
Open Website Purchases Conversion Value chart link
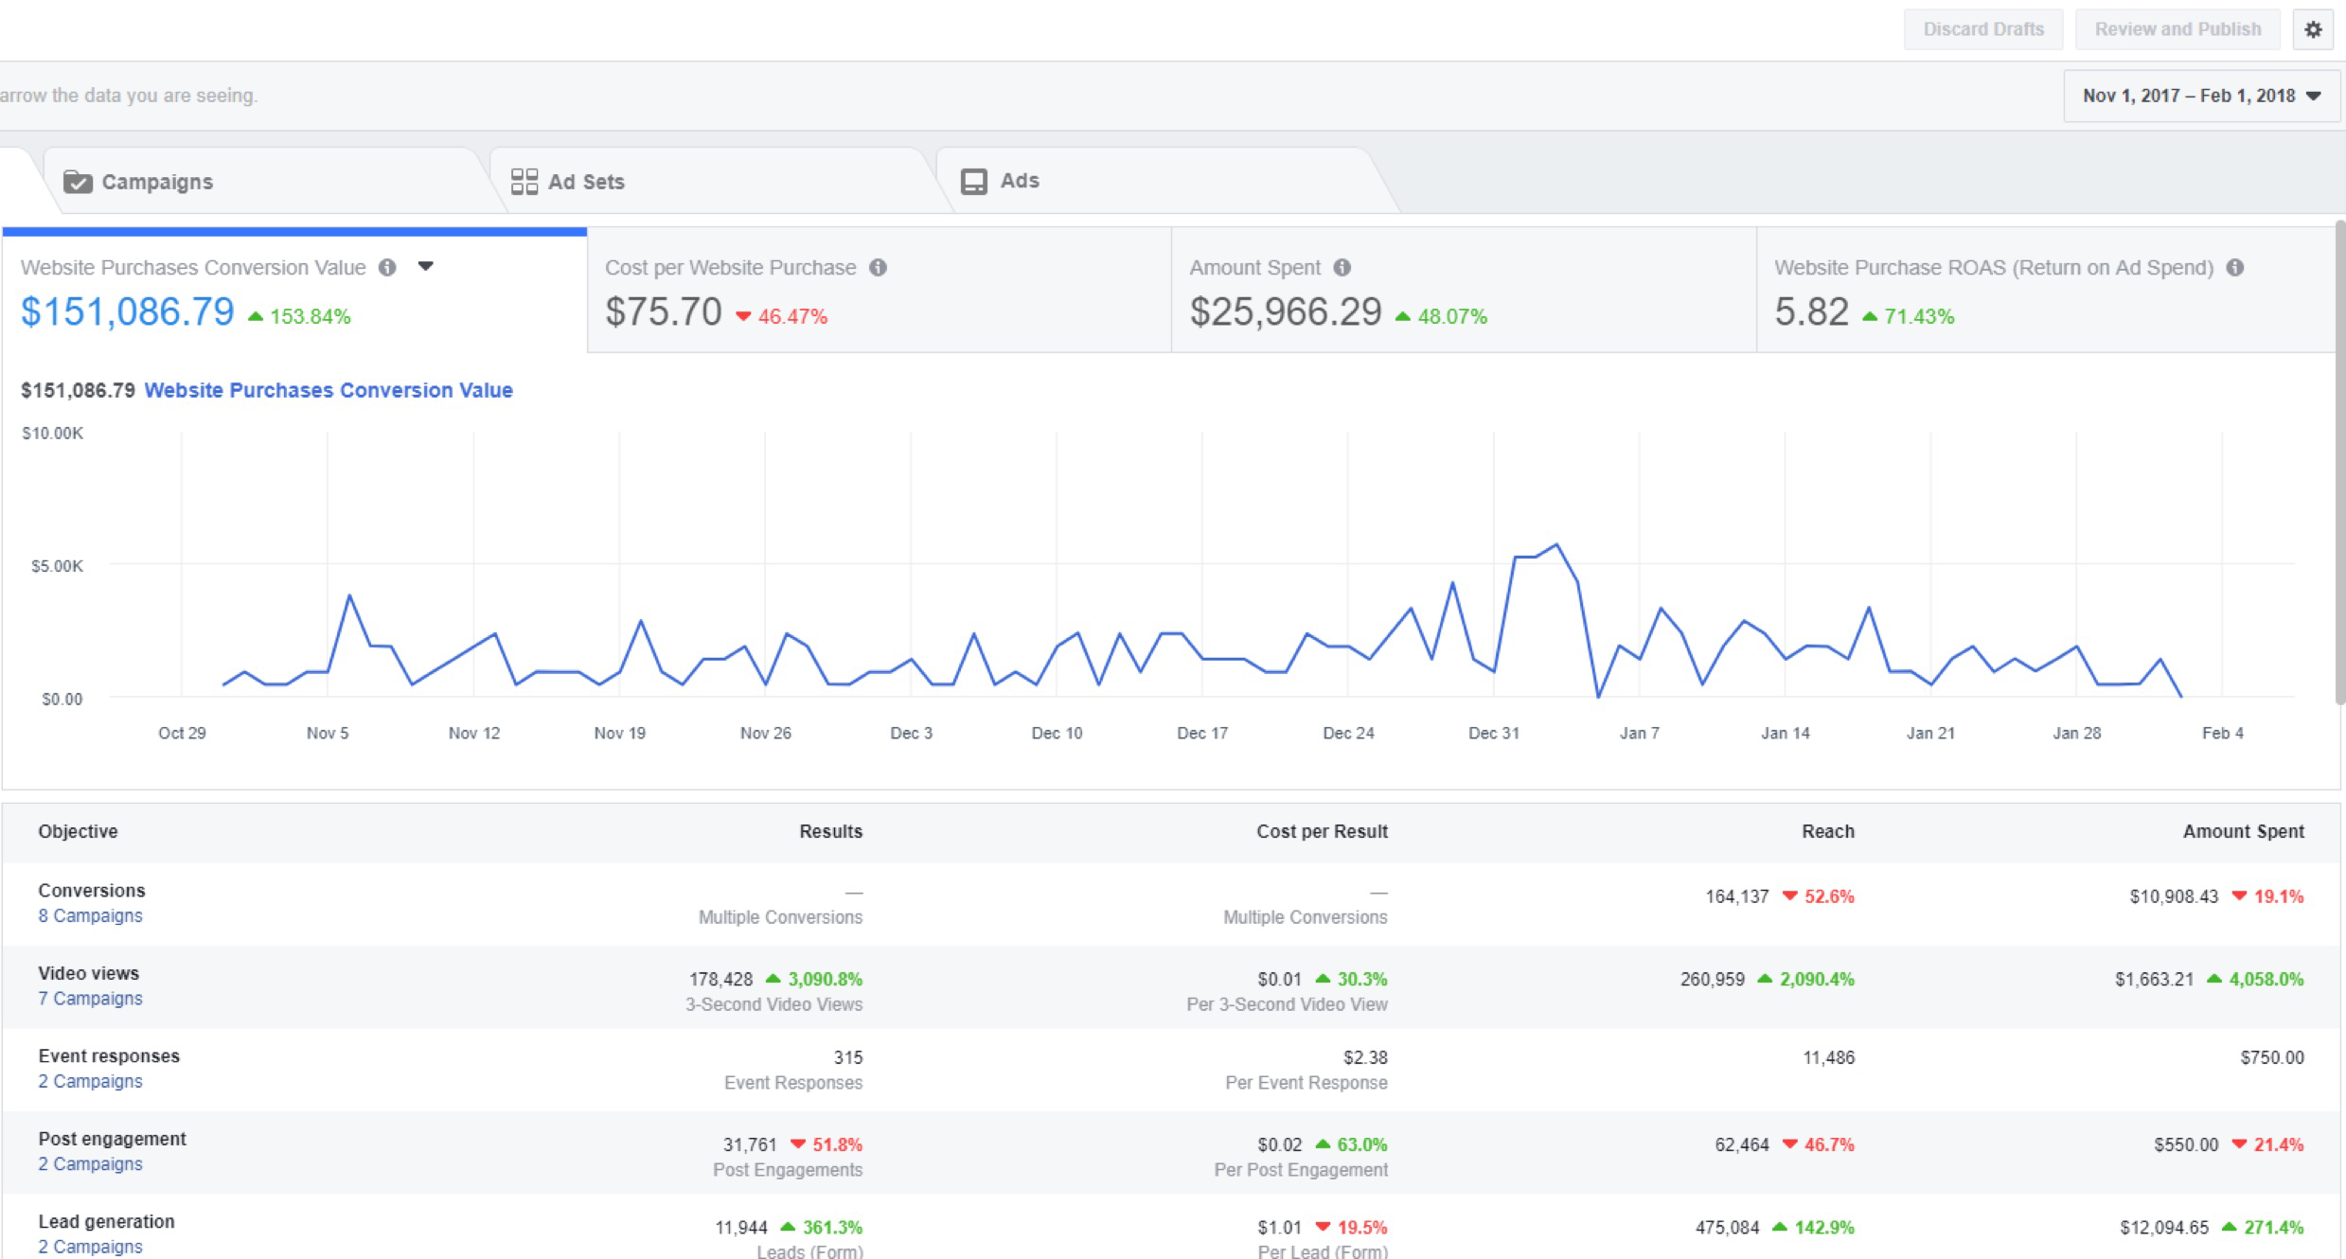[329, 390]
